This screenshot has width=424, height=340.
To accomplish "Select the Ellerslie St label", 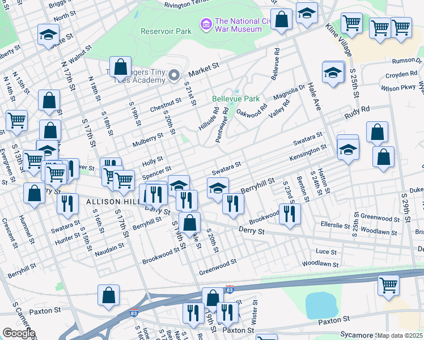I will tap(336, 224).
